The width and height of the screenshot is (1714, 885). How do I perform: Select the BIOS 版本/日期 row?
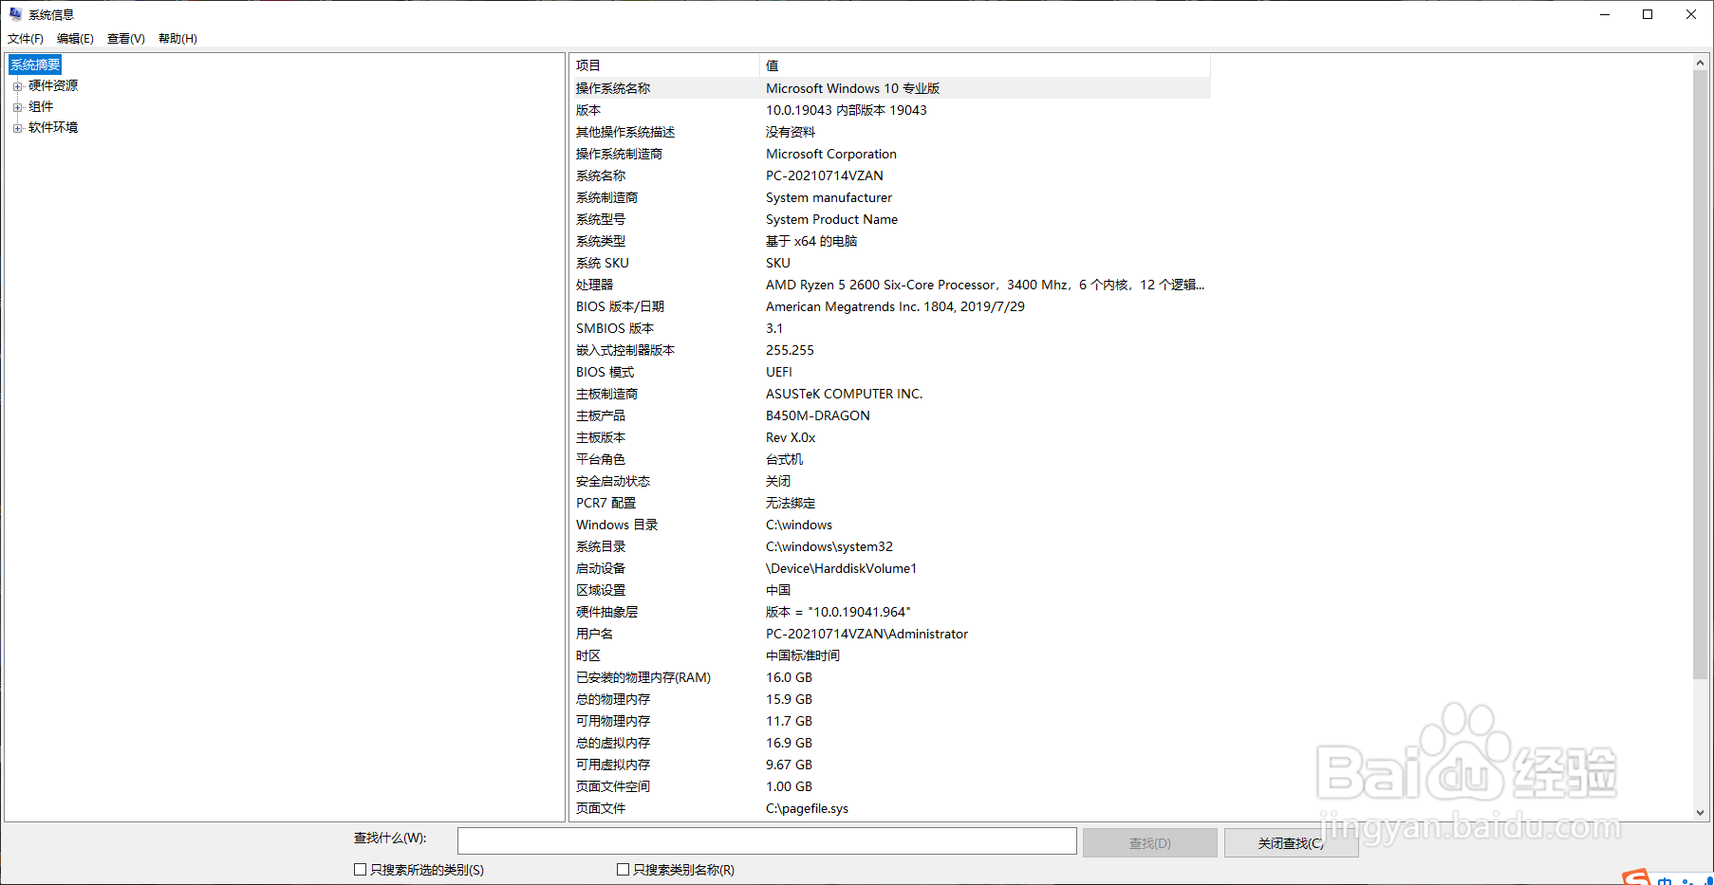[x=890, y=306]
